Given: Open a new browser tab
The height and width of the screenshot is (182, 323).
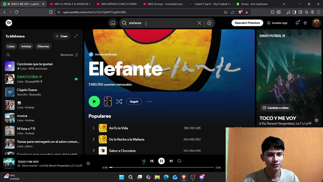Looking at the screenshot, I should click(284, 4).
